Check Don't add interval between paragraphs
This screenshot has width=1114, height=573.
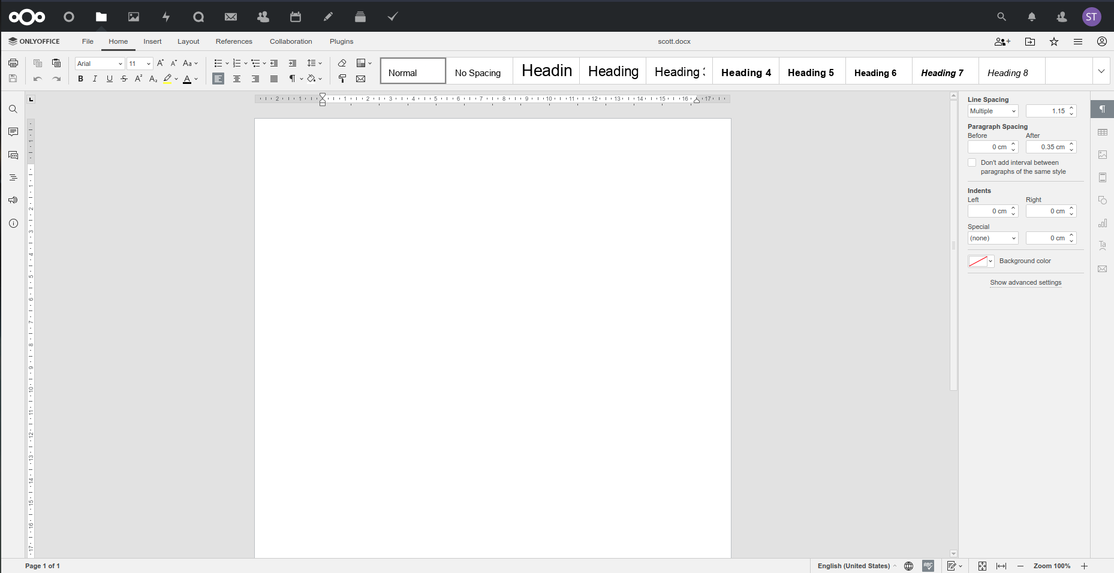click(972, 162)
